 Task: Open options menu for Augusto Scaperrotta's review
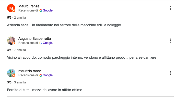[x=171, y=41]
